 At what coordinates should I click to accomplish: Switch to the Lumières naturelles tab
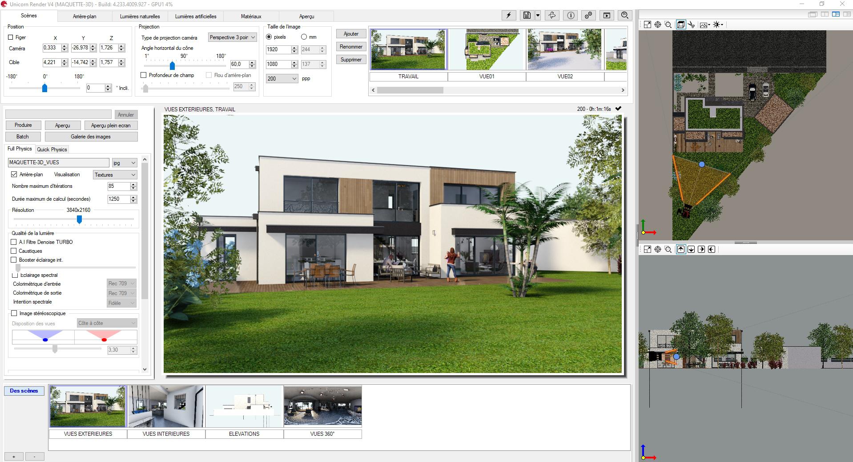140,16
